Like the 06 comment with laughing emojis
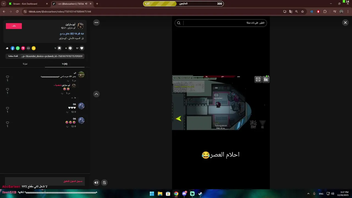This screenshot has height=198, width=352. click(7, 123)
